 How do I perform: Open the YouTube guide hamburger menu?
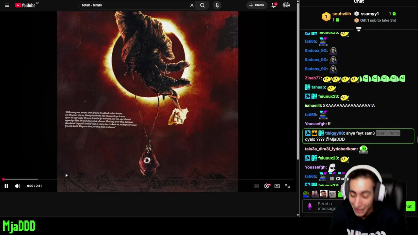coord(7,5)
